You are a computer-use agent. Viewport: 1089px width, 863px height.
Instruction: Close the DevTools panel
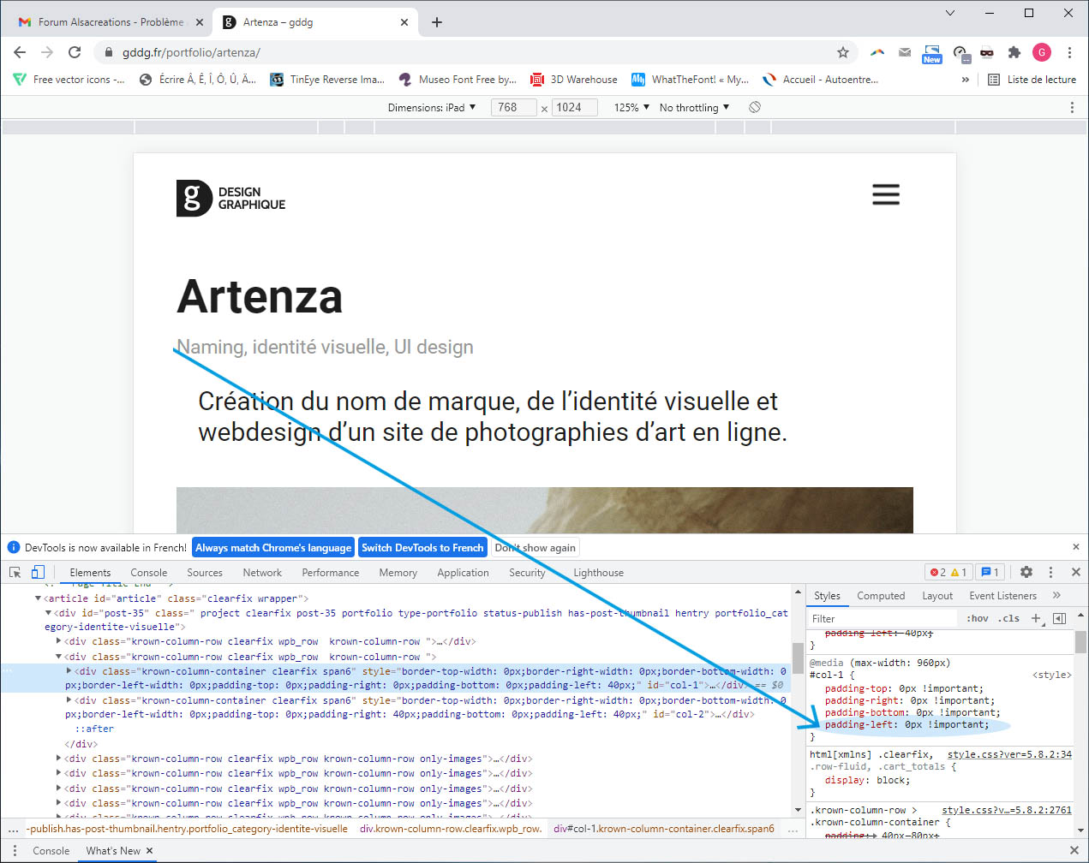1076,572
